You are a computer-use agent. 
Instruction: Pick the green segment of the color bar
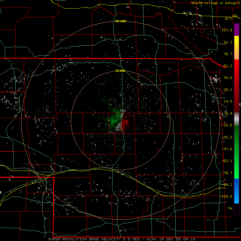tap(236, 152)
